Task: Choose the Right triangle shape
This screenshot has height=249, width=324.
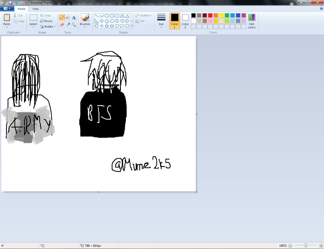Action: pos(97,21)
